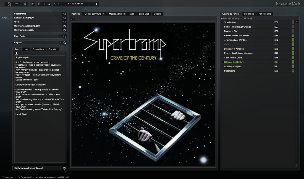
Task: Expand the album cover to fullscreen
Action: (x=73, y=18)
